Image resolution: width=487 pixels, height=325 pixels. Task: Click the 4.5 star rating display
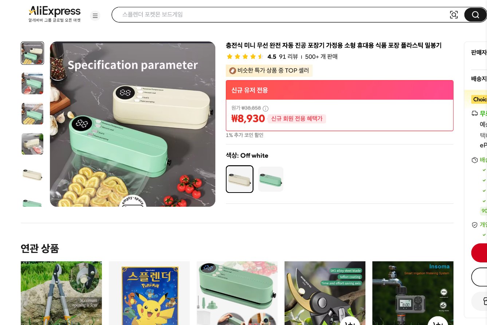[x=245, y=56]
